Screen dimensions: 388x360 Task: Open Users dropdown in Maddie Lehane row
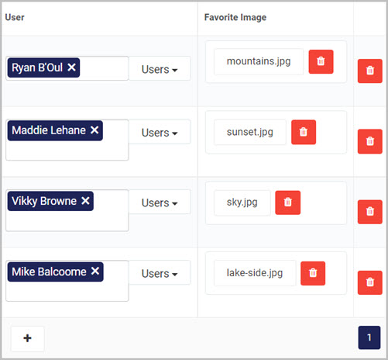pyautogui.click(x=160, y=132)
